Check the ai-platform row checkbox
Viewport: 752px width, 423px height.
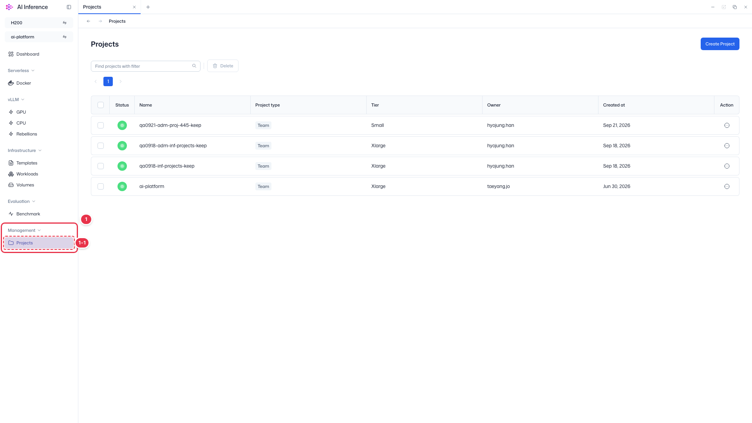click(x=101, y=186)
